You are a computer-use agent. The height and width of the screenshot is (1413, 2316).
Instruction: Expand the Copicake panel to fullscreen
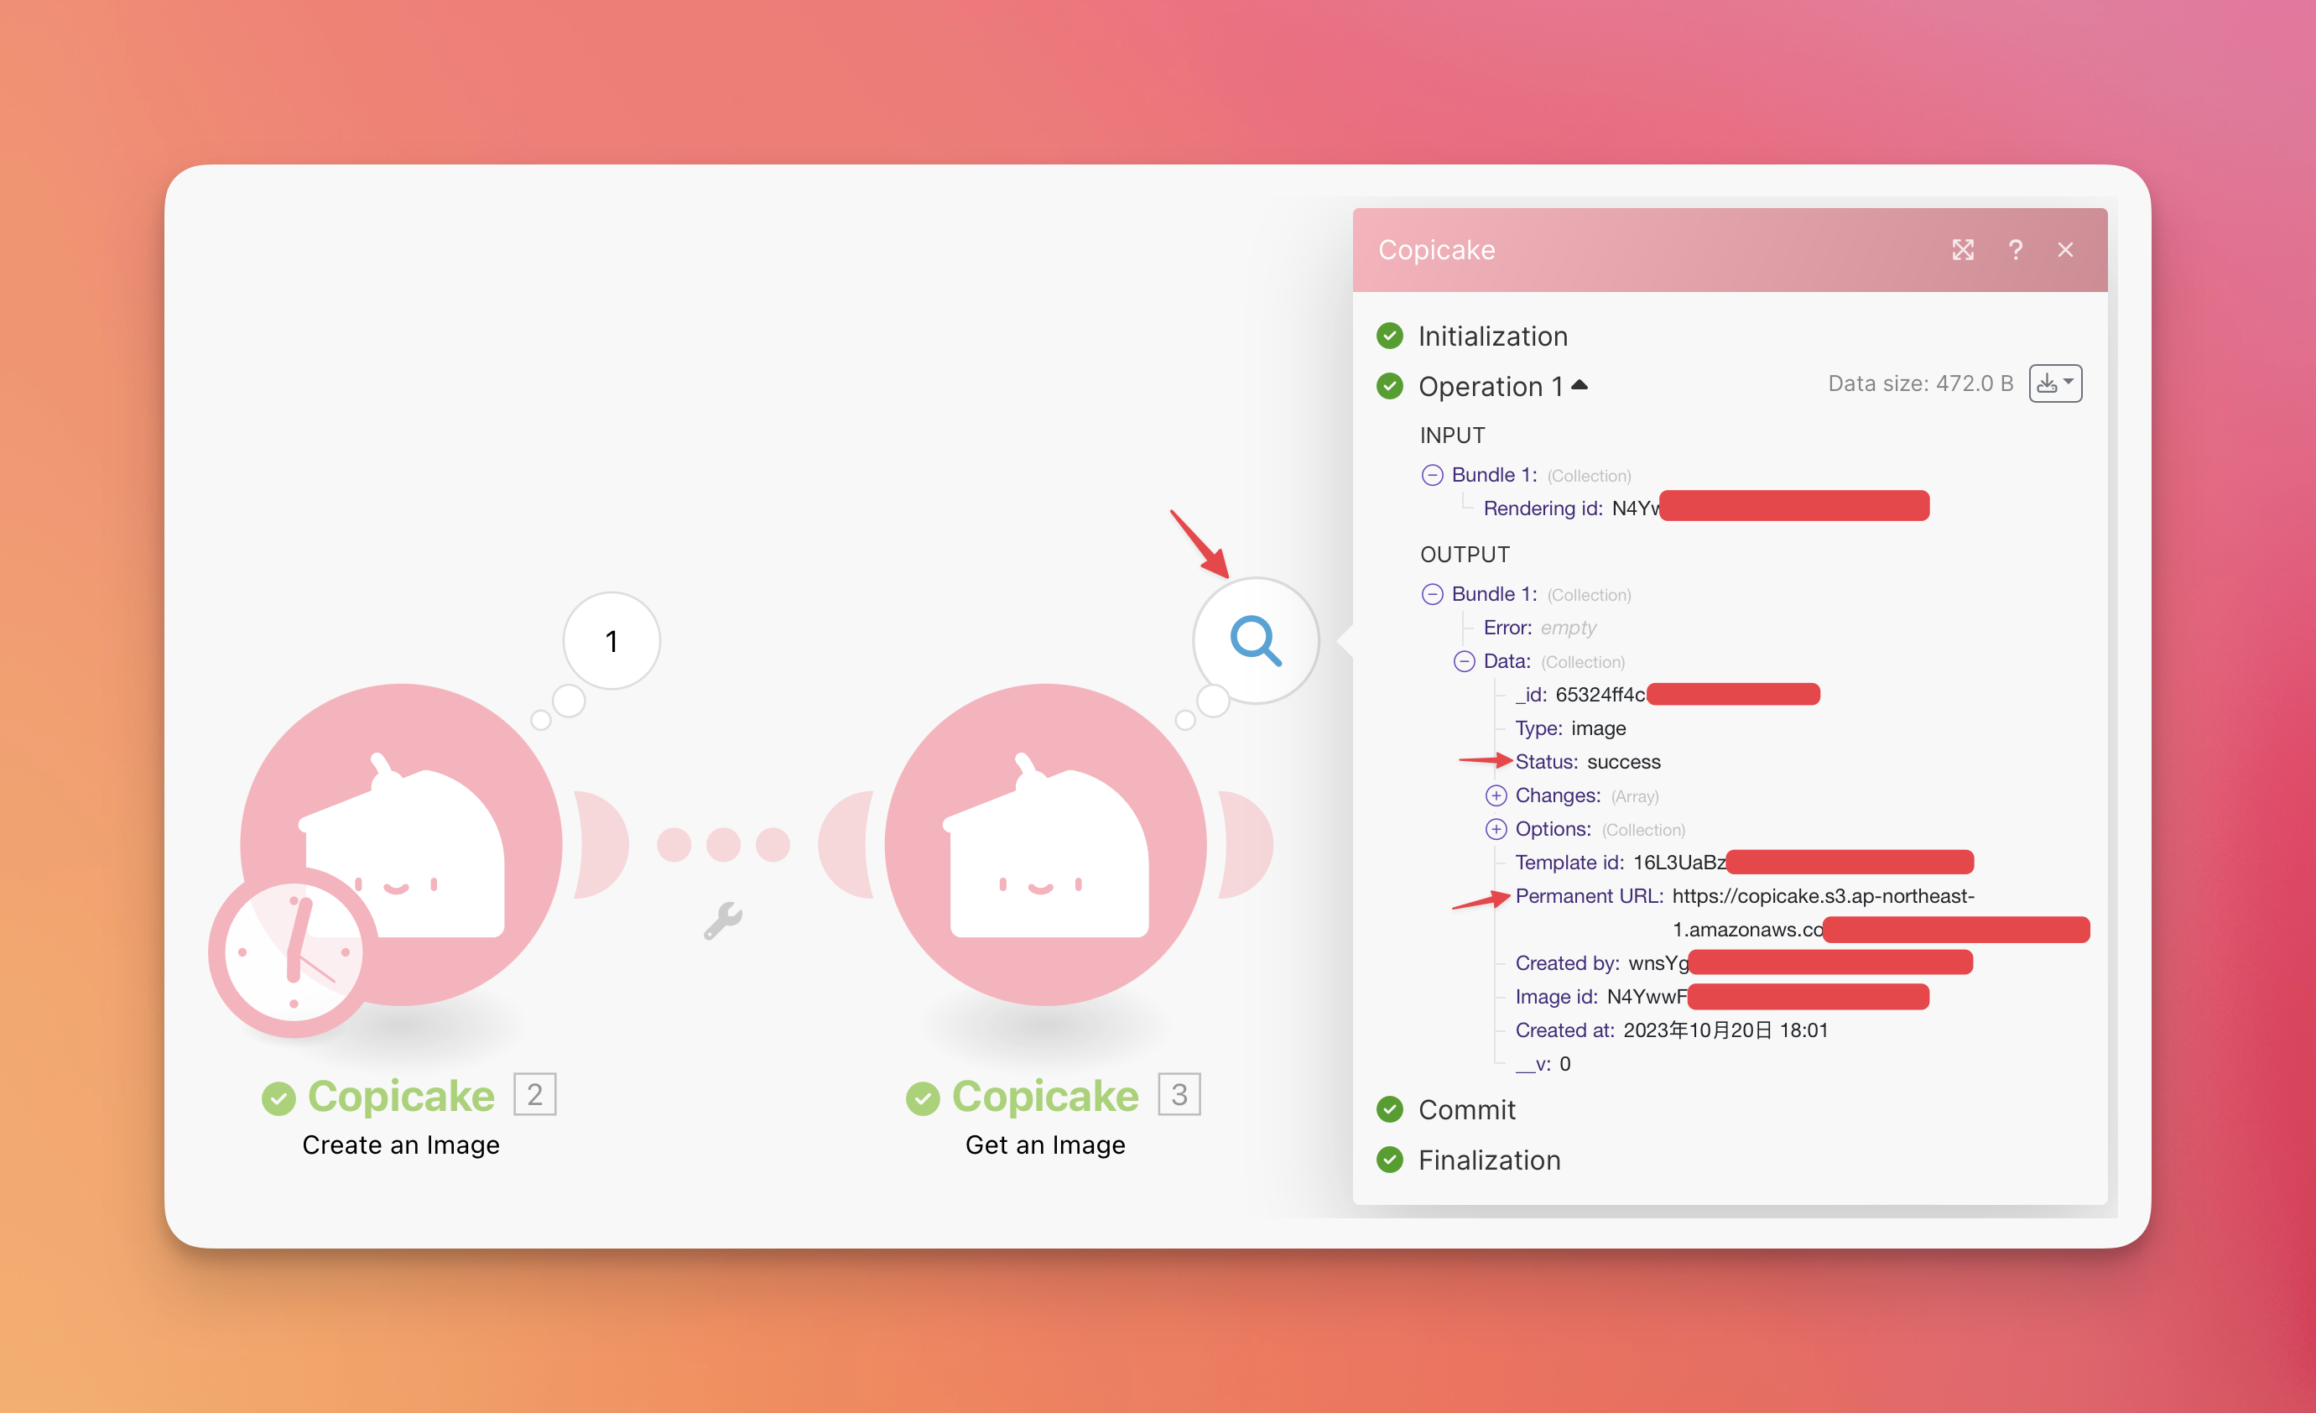(x=1963, y=250)
